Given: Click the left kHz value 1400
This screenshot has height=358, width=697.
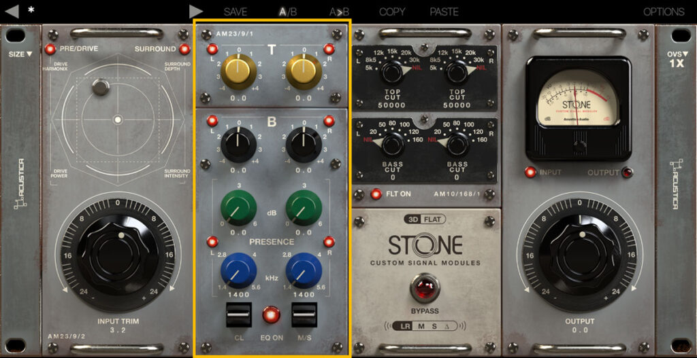Looking at the screenshot, I should tap(239, 295).
